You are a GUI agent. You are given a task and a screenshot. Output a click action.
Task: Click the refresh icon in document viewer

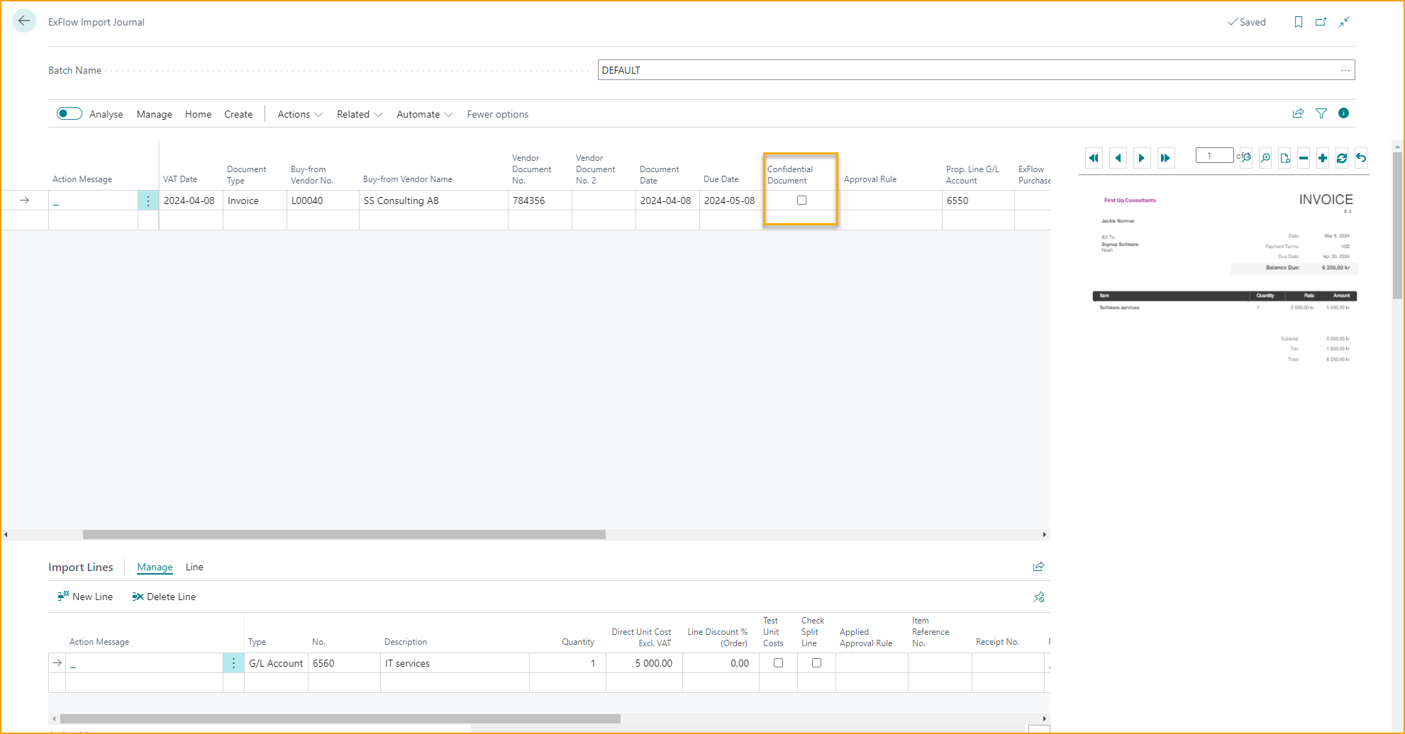click(x=1342, y=158)
